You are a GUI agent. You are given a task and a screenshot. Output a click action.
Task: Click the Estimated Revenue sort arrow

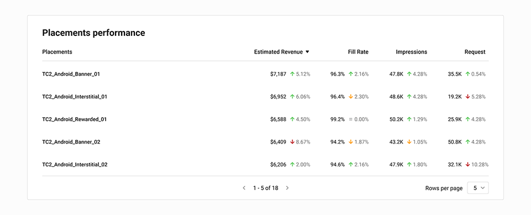(308, 52)
